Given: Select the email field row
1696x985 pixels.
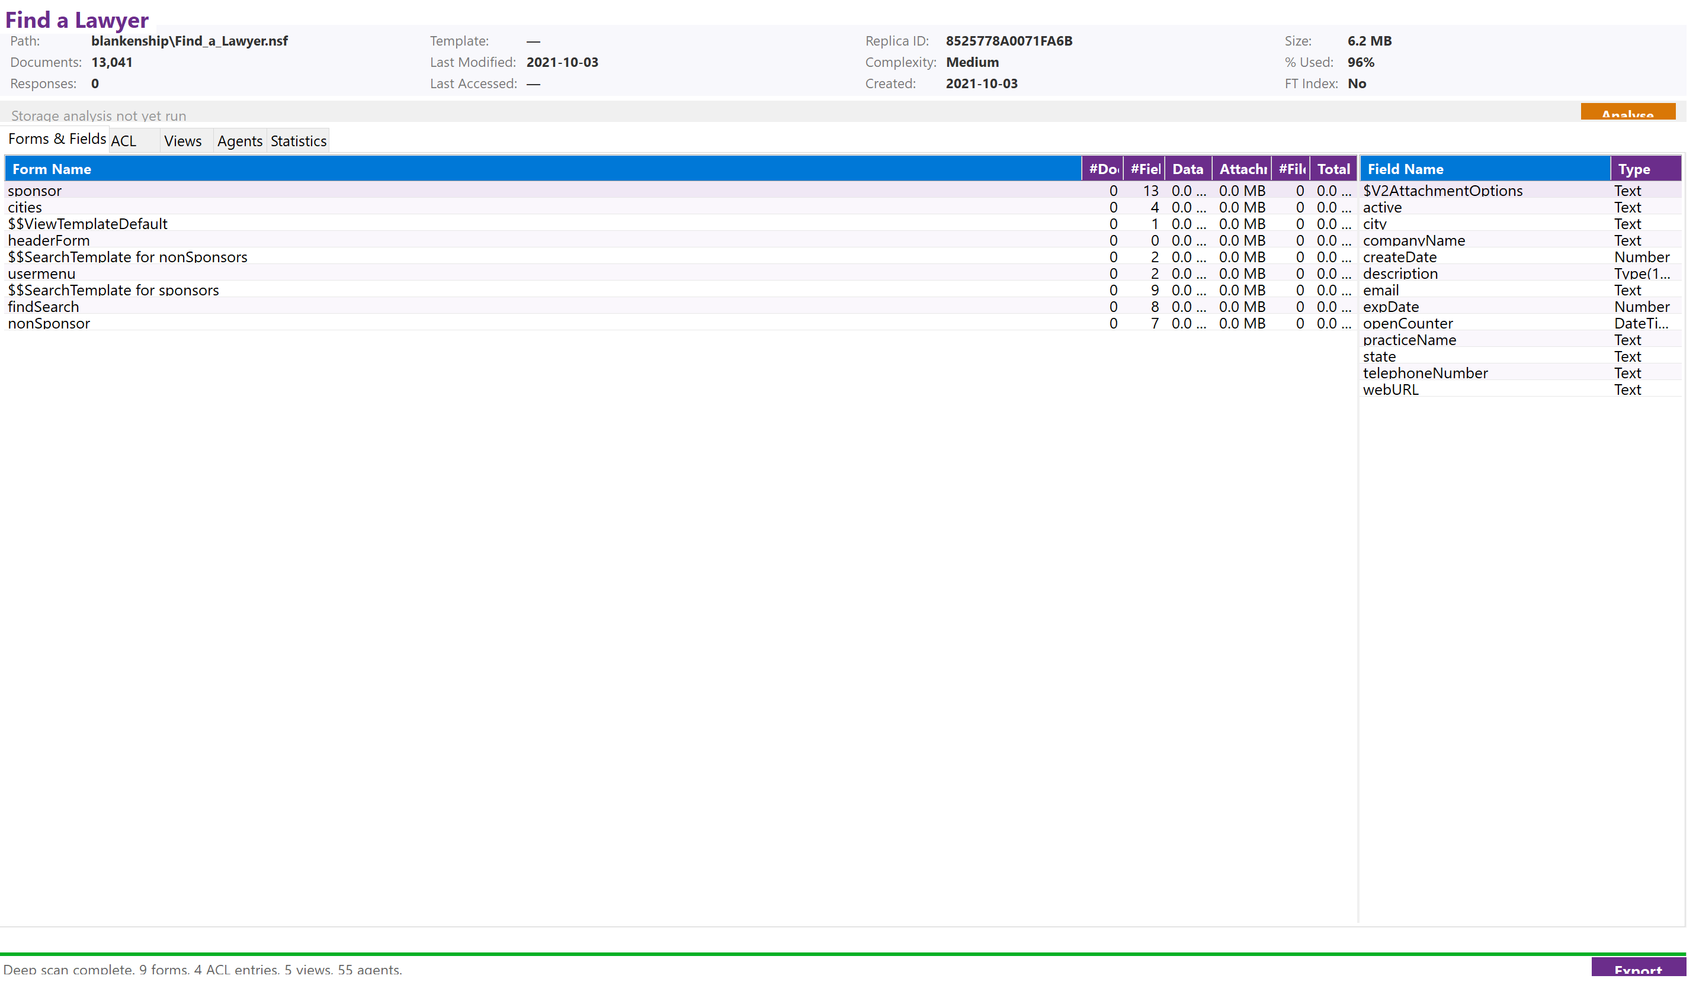Looking at the screenshot, I should [x=1380, y=290].
